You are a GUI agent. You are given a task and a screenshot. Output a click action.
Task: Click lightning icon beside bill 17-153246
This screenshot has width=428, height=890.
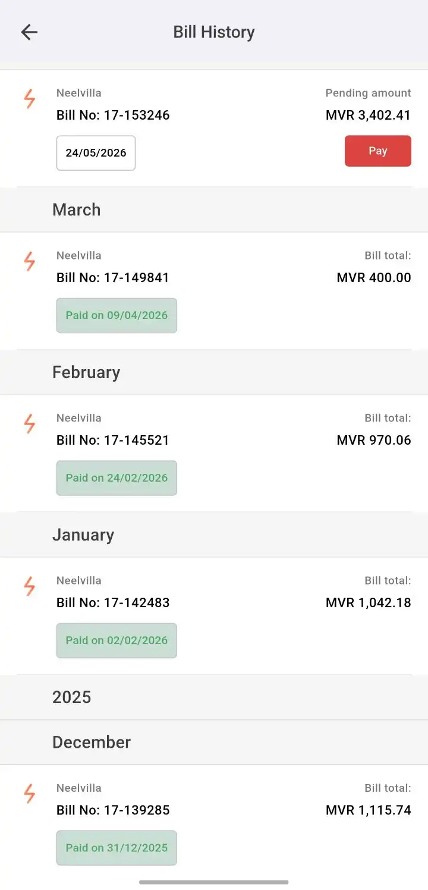[x=29, y=99]
